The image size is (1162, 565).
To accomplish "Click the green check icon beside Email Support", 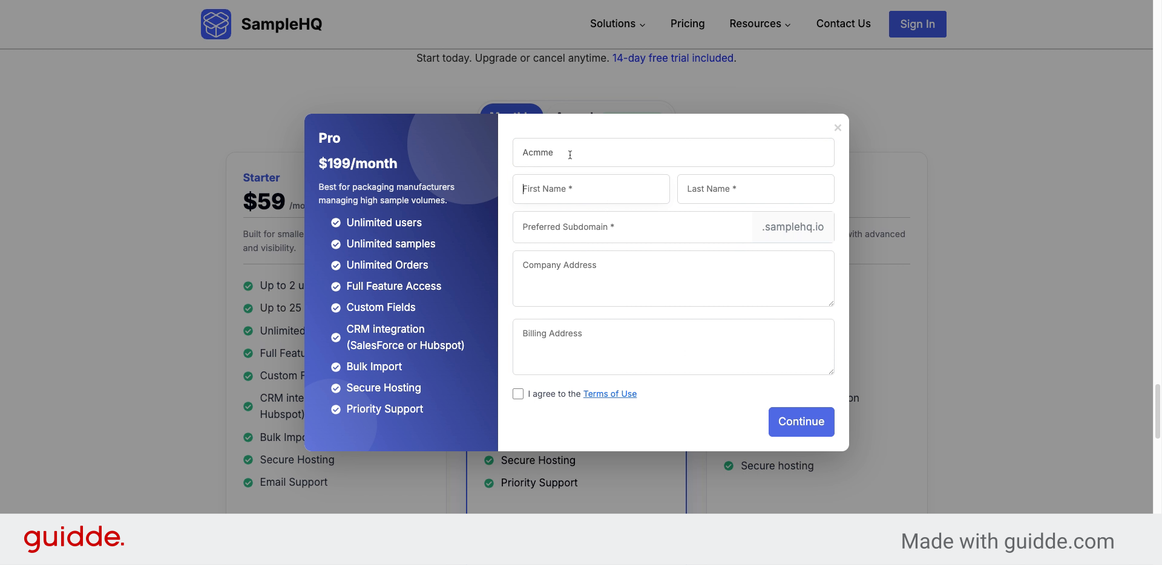I will (x=248, y=483).
